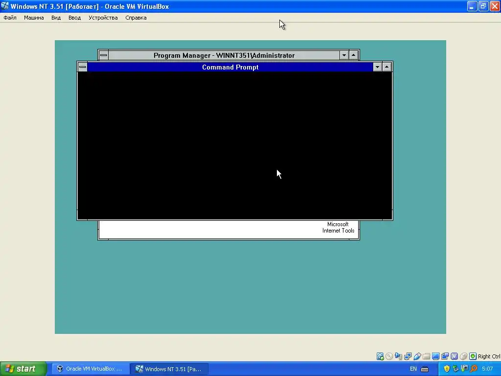
Task: Maximize Command Prompt with the up arrow
Action: click(387, 67)
